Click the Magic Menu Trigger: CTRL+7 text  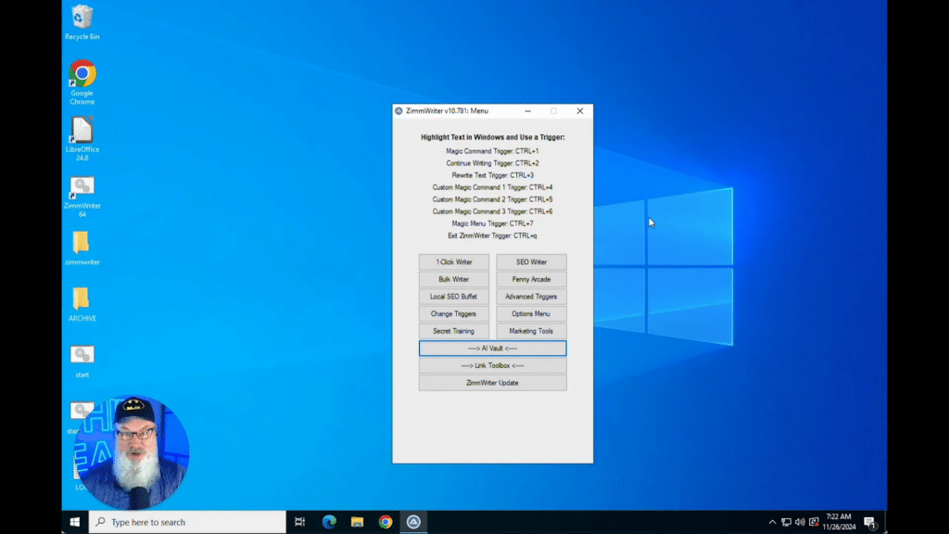point(493,223)
